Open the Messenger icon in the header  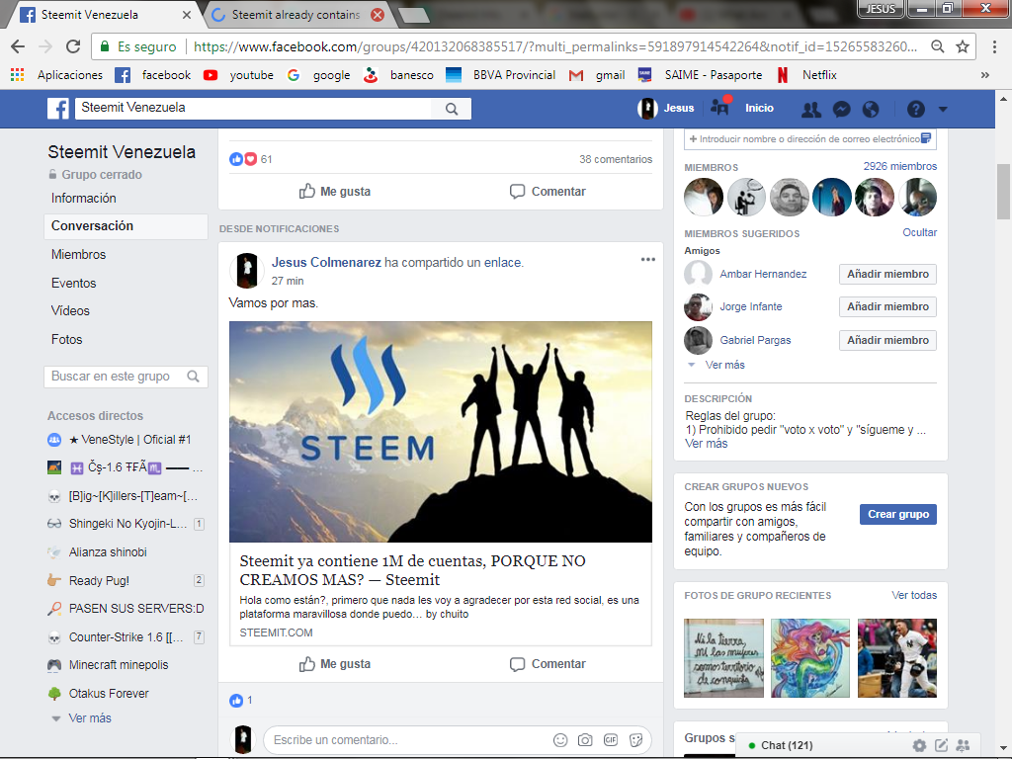[841, 109]
